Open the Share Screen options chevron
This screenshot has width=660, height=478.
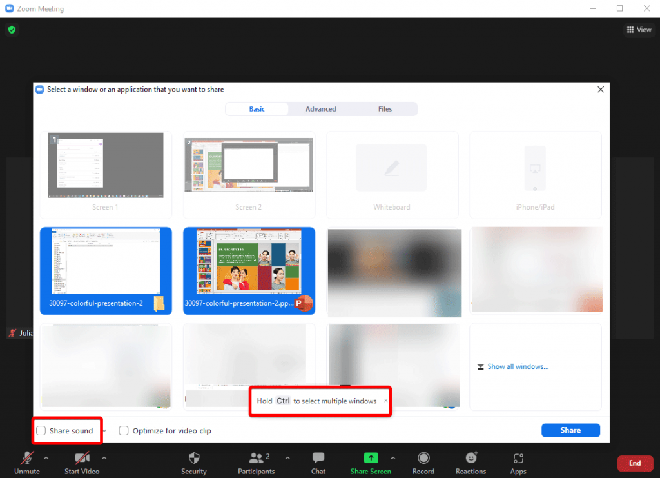pos(393,459)
